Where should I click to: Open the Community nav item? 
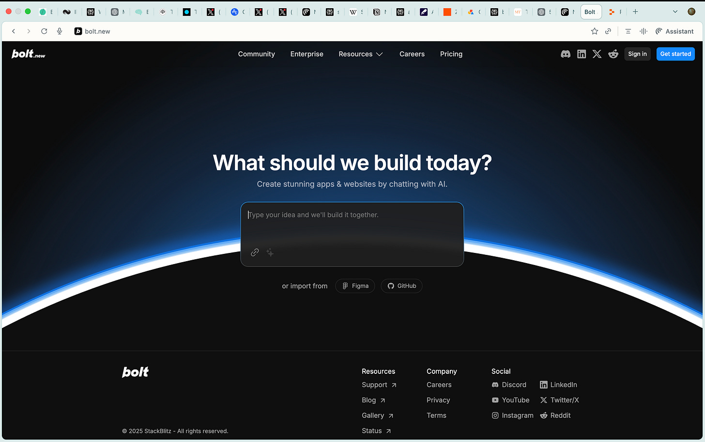pyautogui.click(x=257, y=54)
